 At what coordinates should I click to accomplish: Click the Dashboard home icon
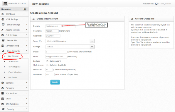point(3,14)
